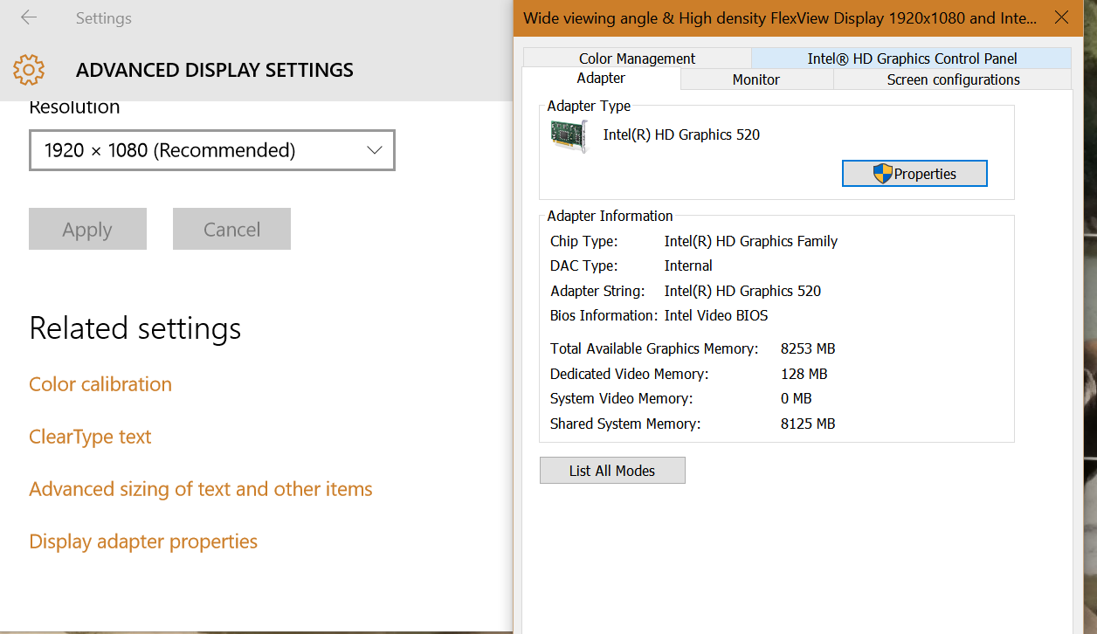1097x634 pixels.
Task: Click the FlexView Display dialog title bar
Action: 777,18
